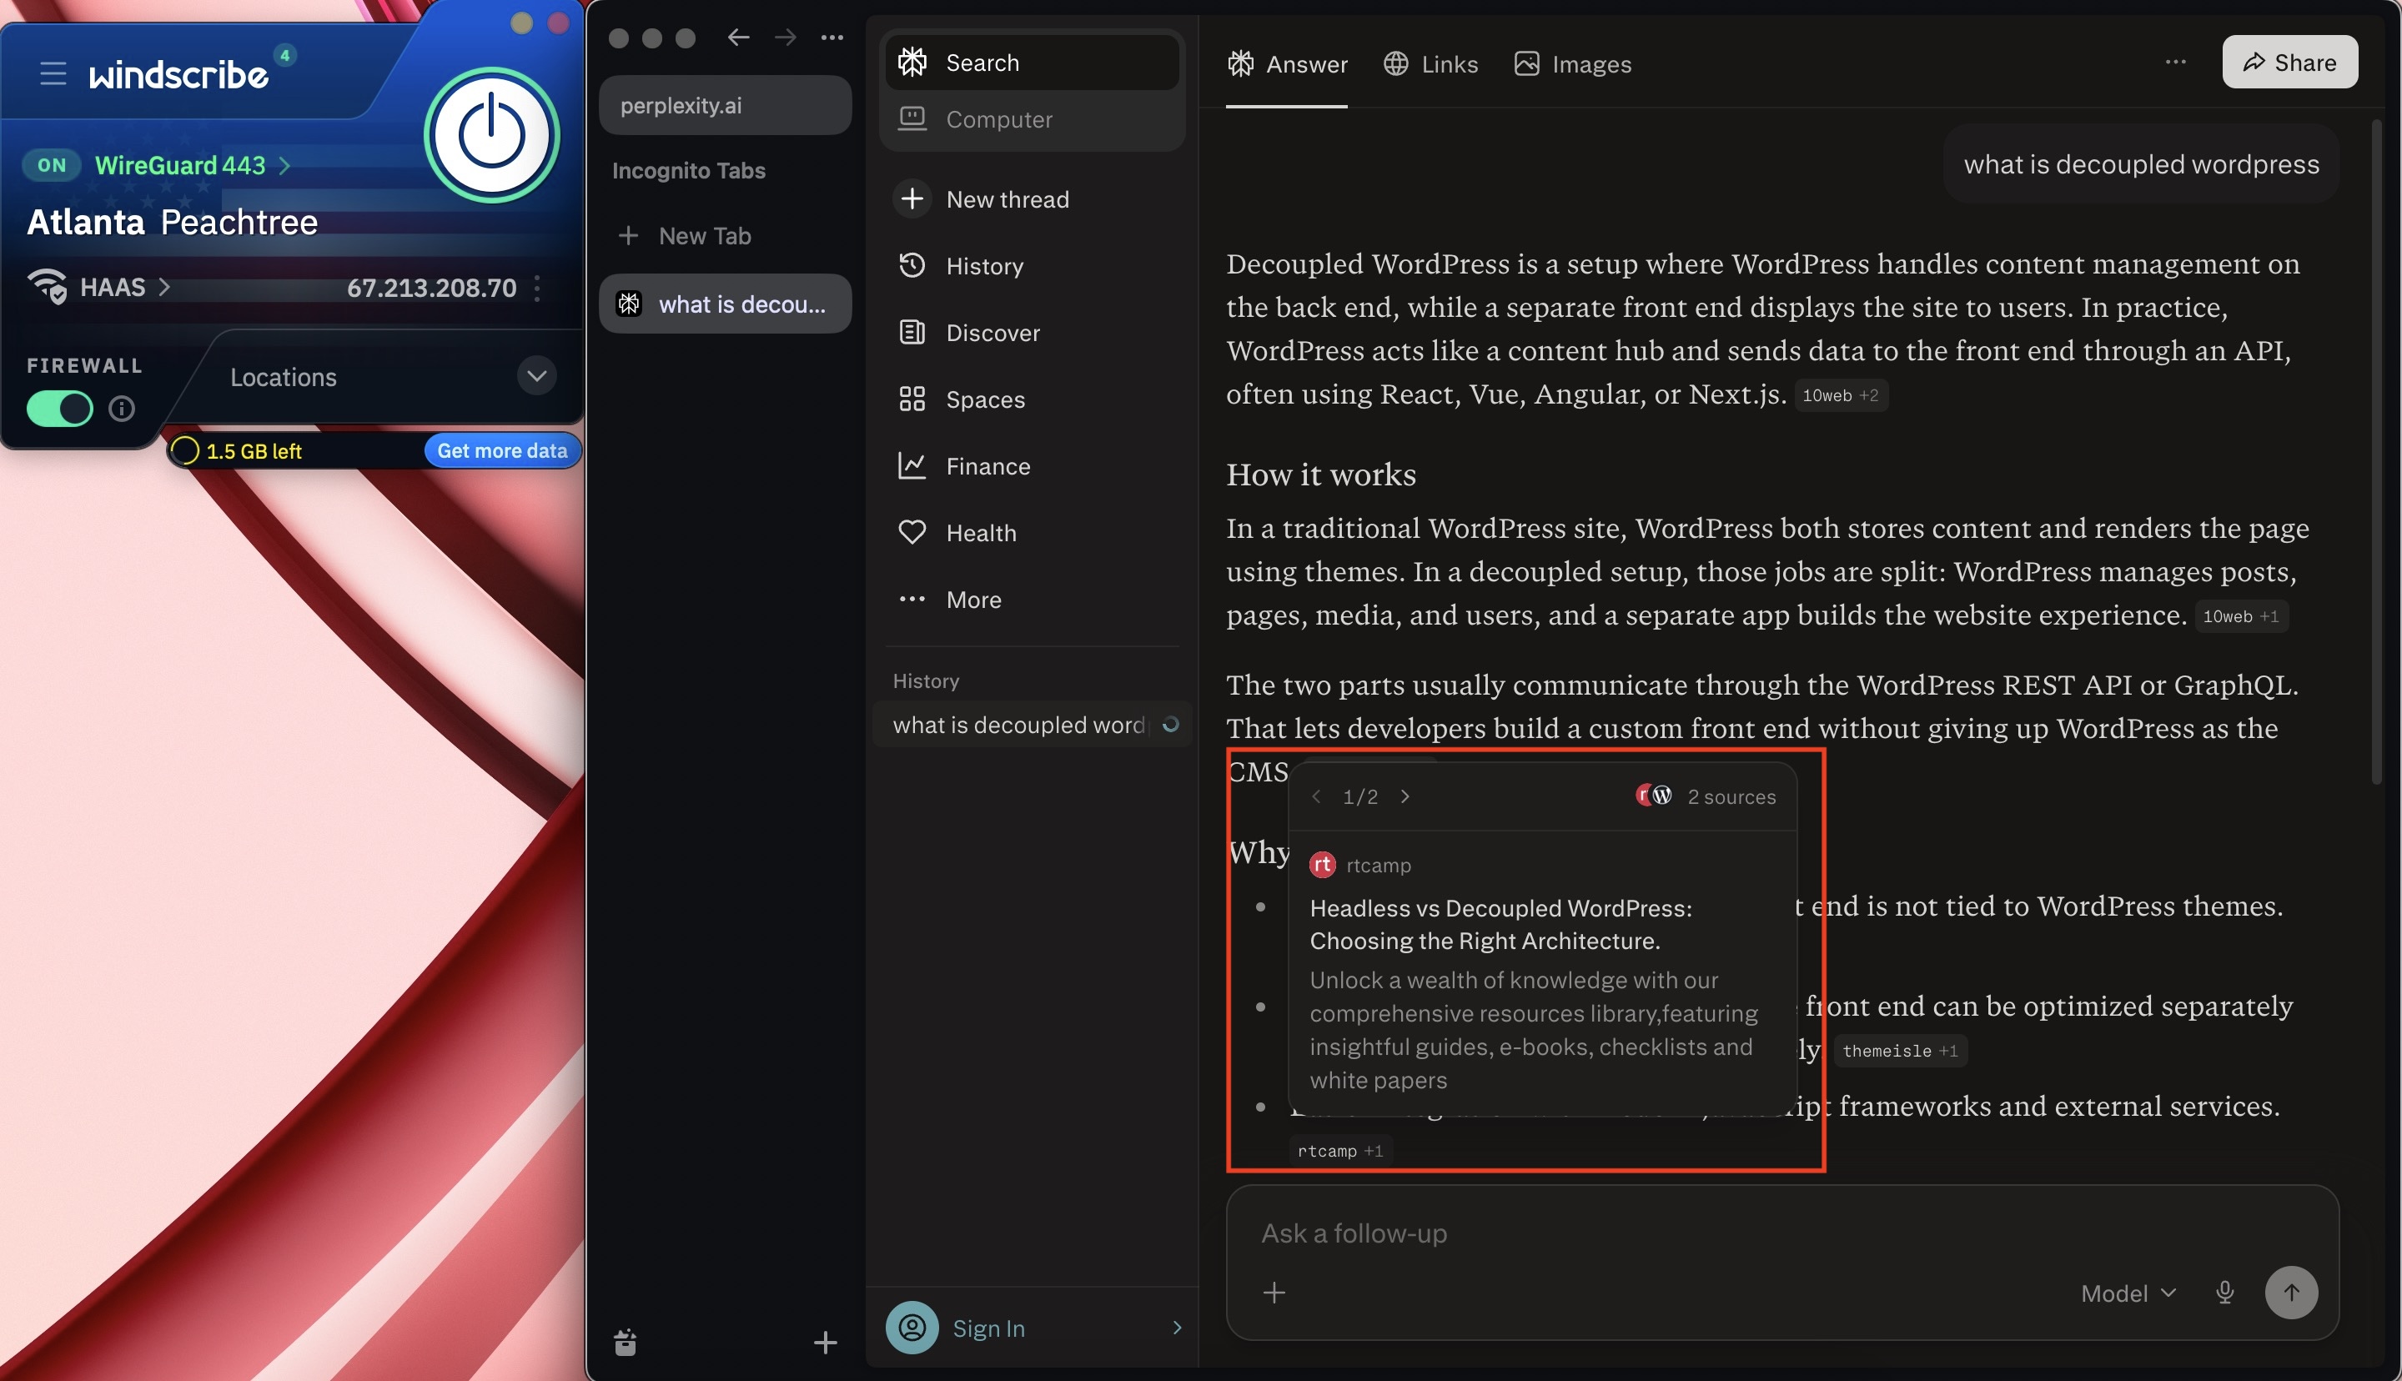The image size is (2402, 1381).
Task: Go back in the browser
Action: point(738,37)
